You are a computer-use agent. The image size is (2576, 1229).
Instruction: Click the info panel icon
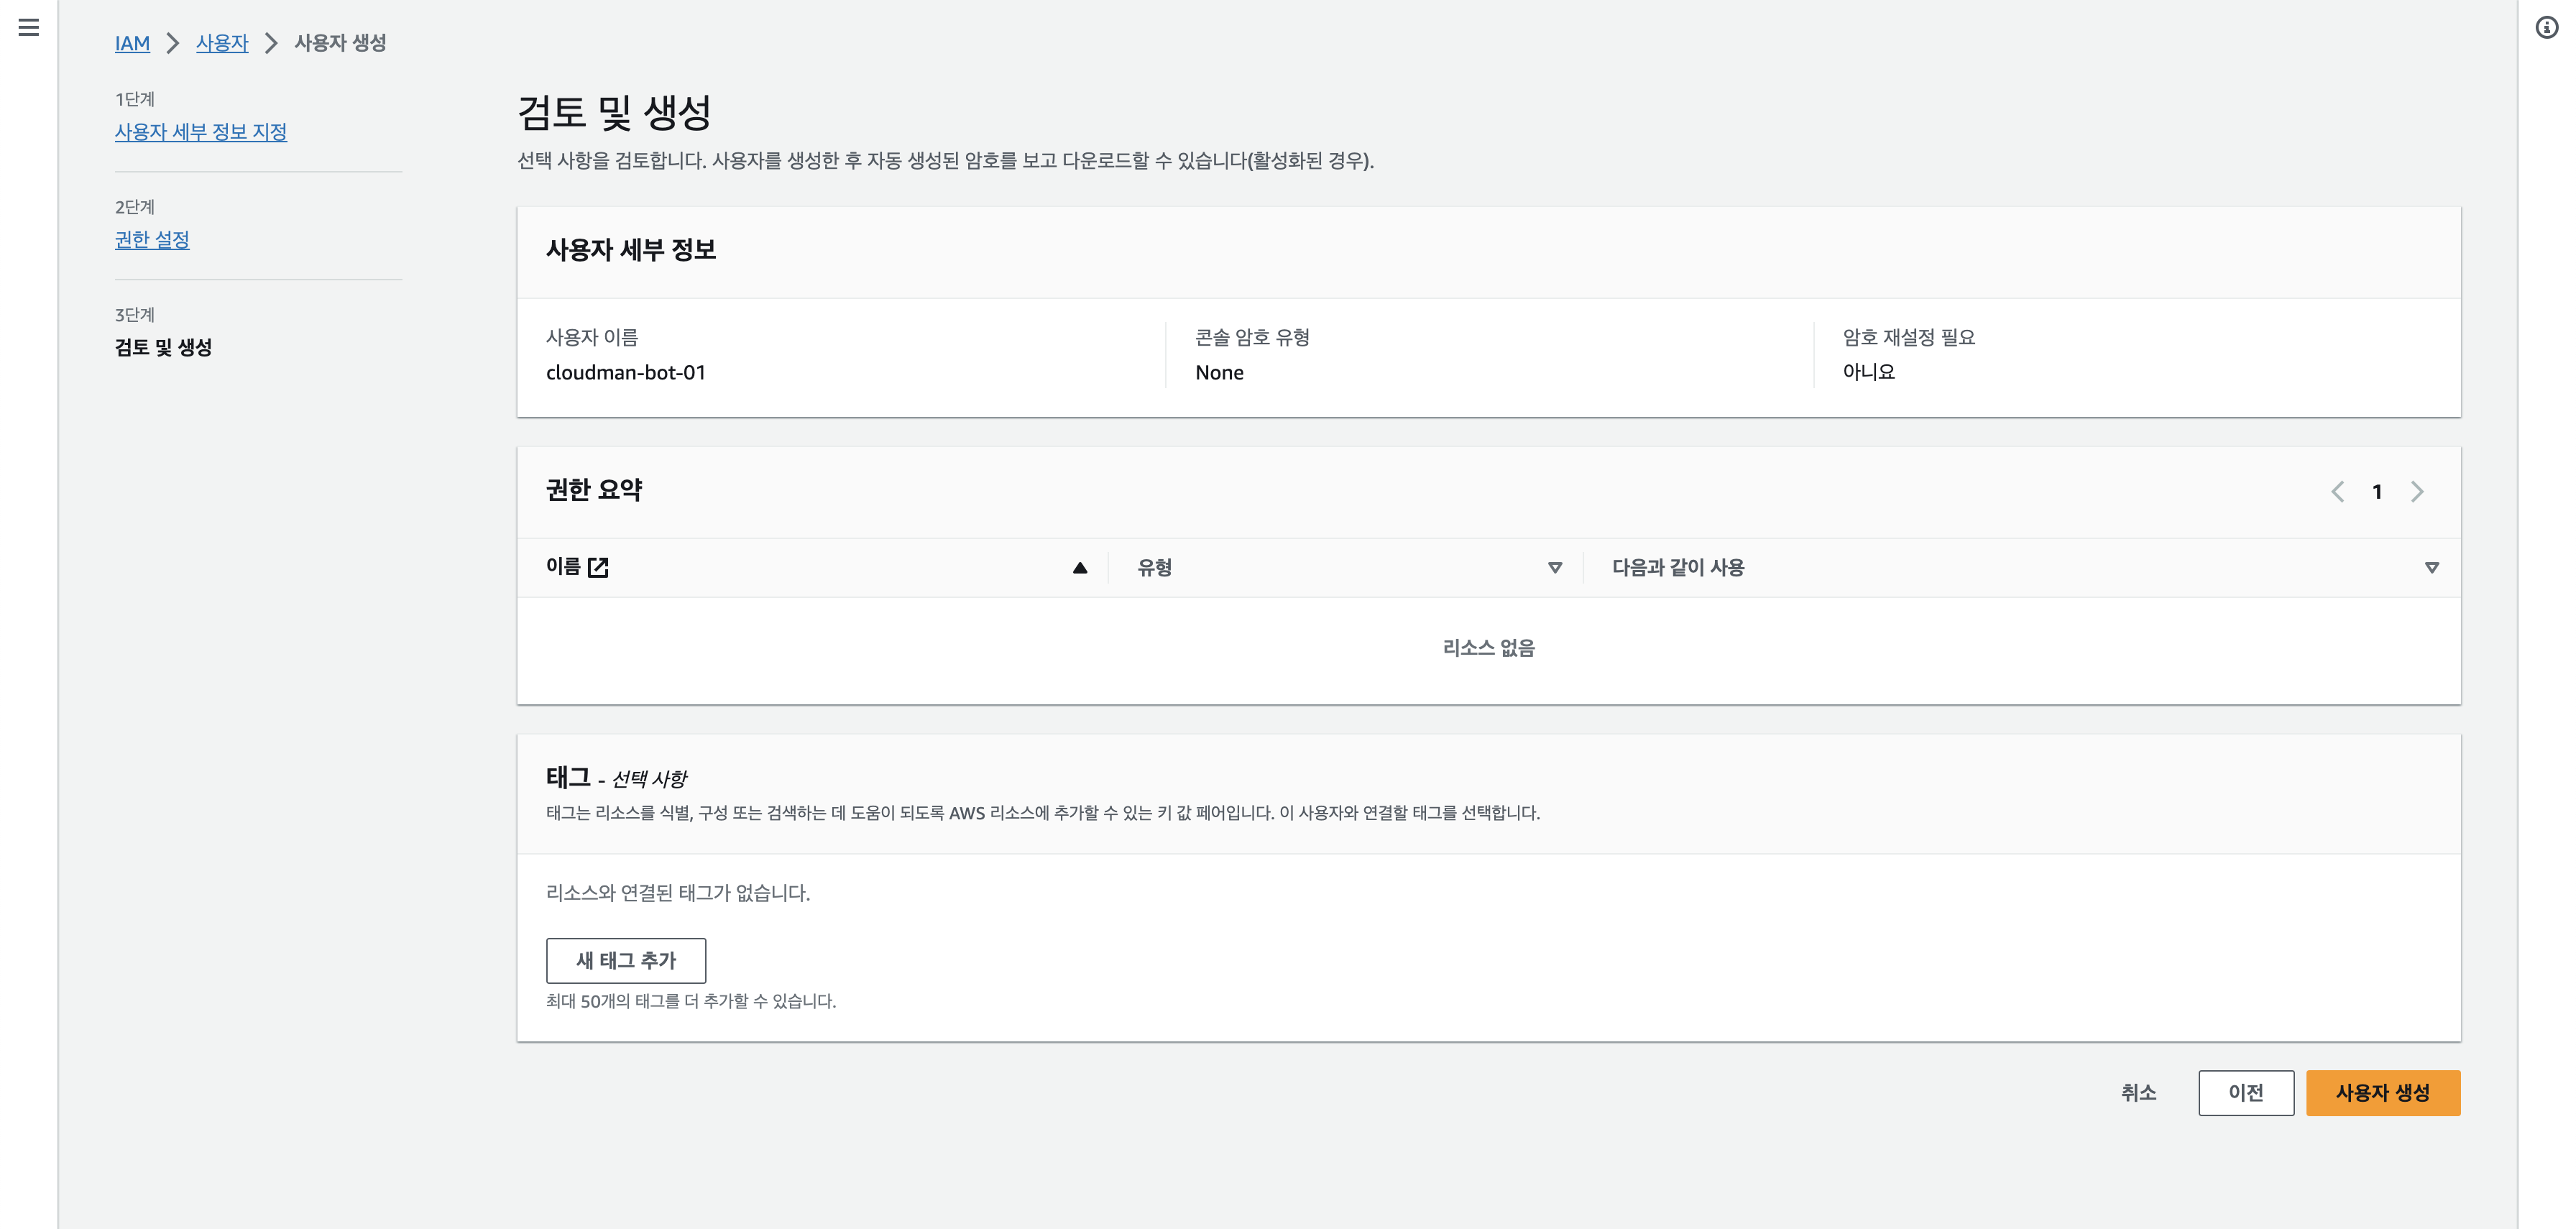pos(2547,28)
